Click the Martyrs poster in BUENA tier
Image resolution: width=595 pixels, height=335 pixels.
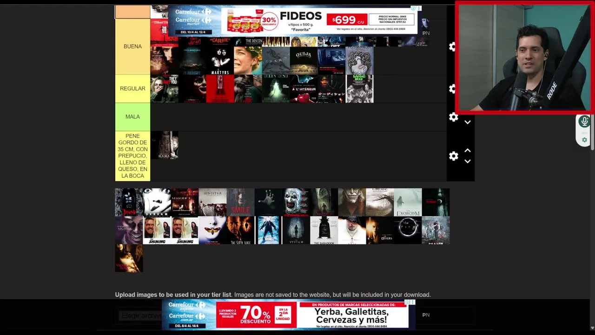[x=220, y=60]
